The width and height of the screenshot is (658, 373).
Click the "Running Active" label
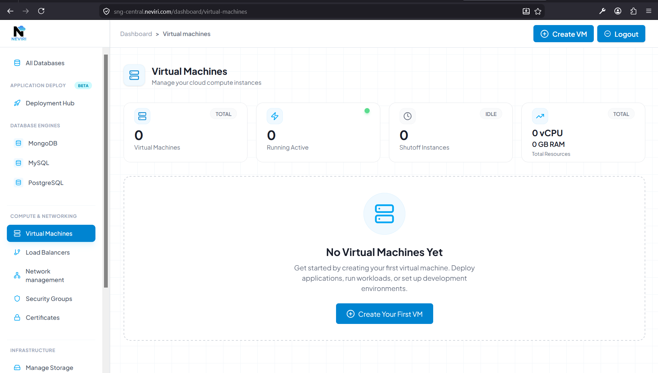287,147
